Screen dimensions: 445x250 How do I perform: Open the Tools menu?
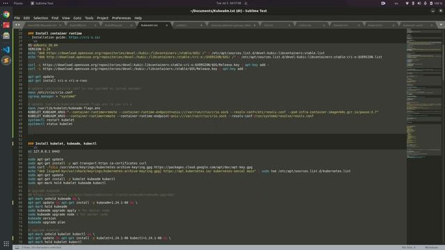pos(89,18)
